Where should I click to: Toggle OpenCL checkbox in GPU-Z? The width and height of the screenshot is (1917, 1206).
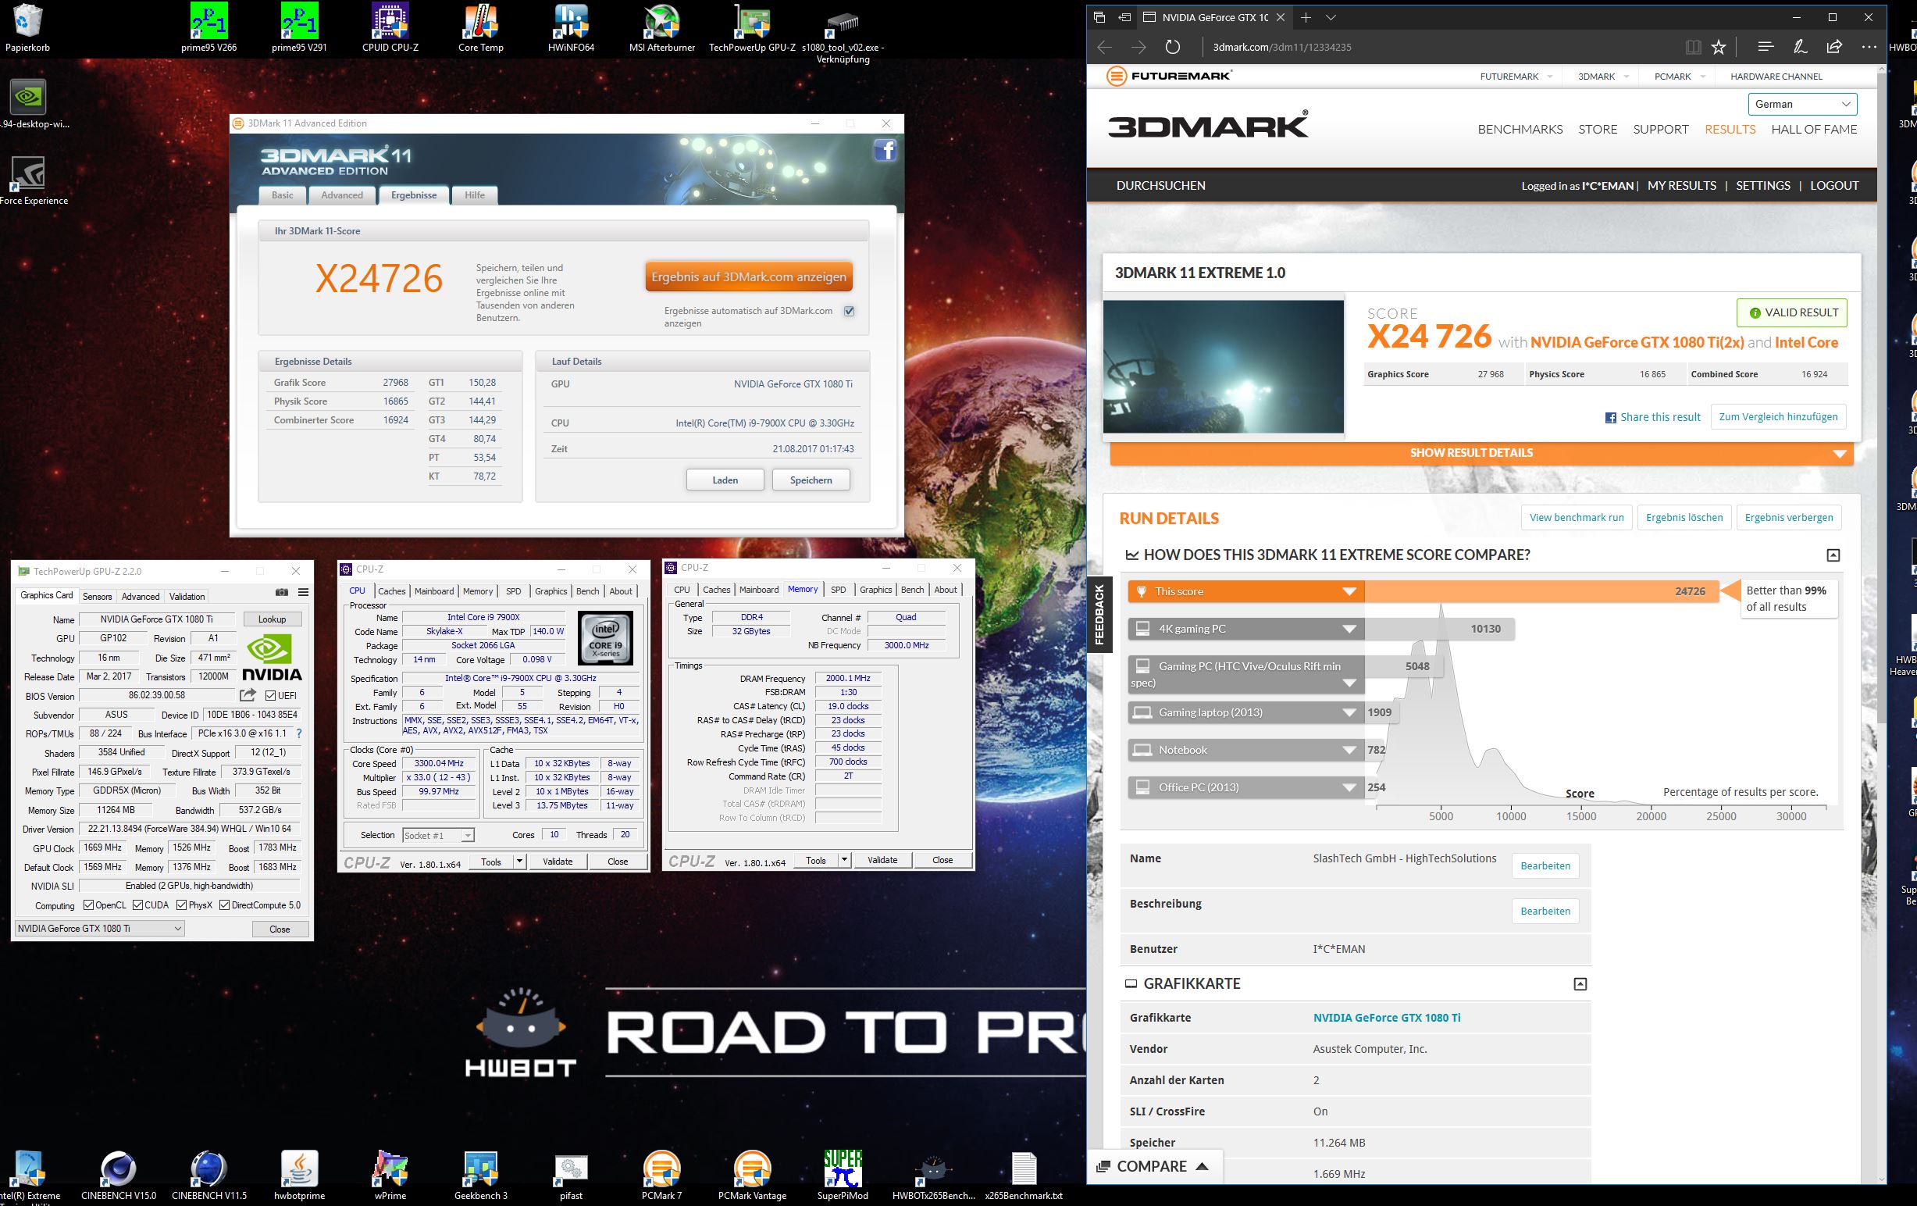coord(88,906)
